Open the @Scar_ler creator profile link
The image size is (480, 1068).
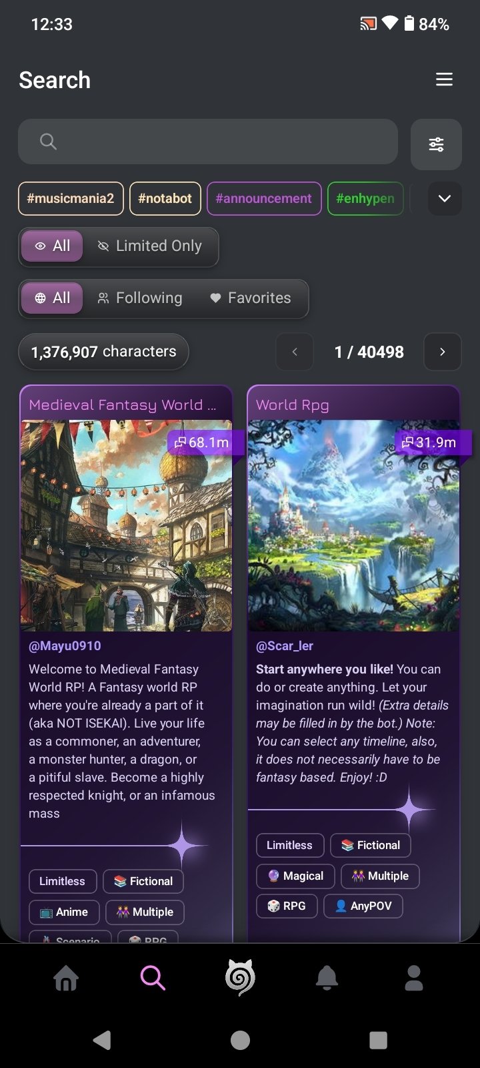(285, 646)
